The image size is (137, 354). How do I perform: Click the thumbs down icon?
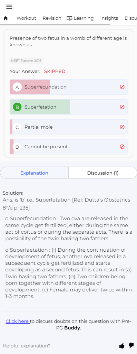(131, 345)
